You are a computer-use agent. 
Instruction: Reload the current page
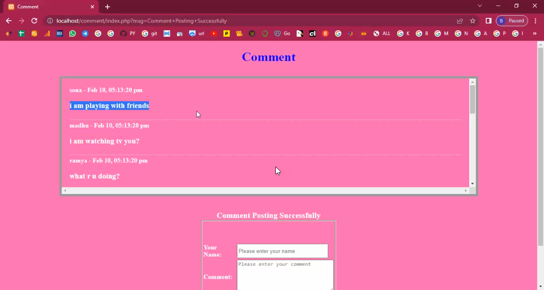click(x=34, y=21)
